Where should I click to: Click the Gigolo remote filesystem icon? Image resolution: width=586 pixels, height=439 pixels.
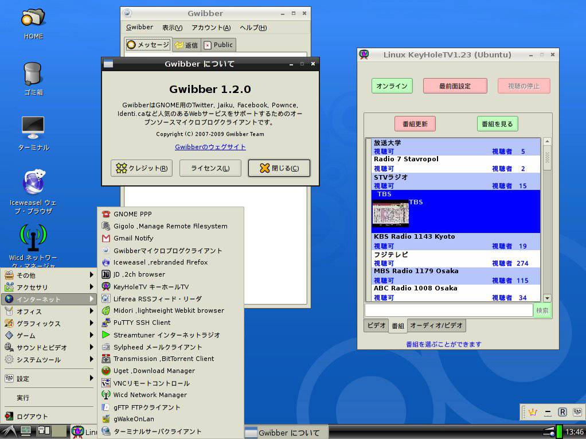pyautogui.click(x=106, y=226)
